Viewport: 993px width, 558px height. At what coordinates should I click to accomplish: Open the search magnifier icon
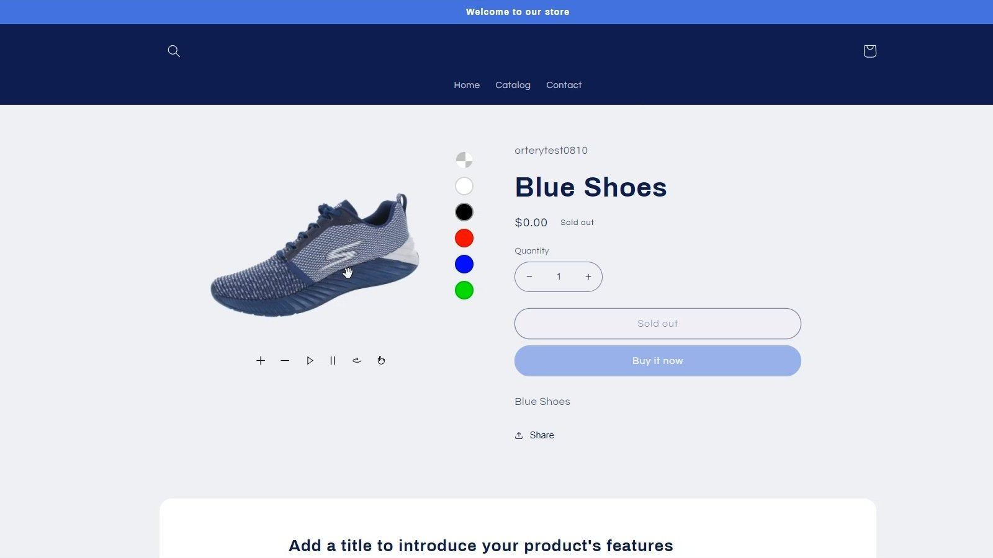174,51
